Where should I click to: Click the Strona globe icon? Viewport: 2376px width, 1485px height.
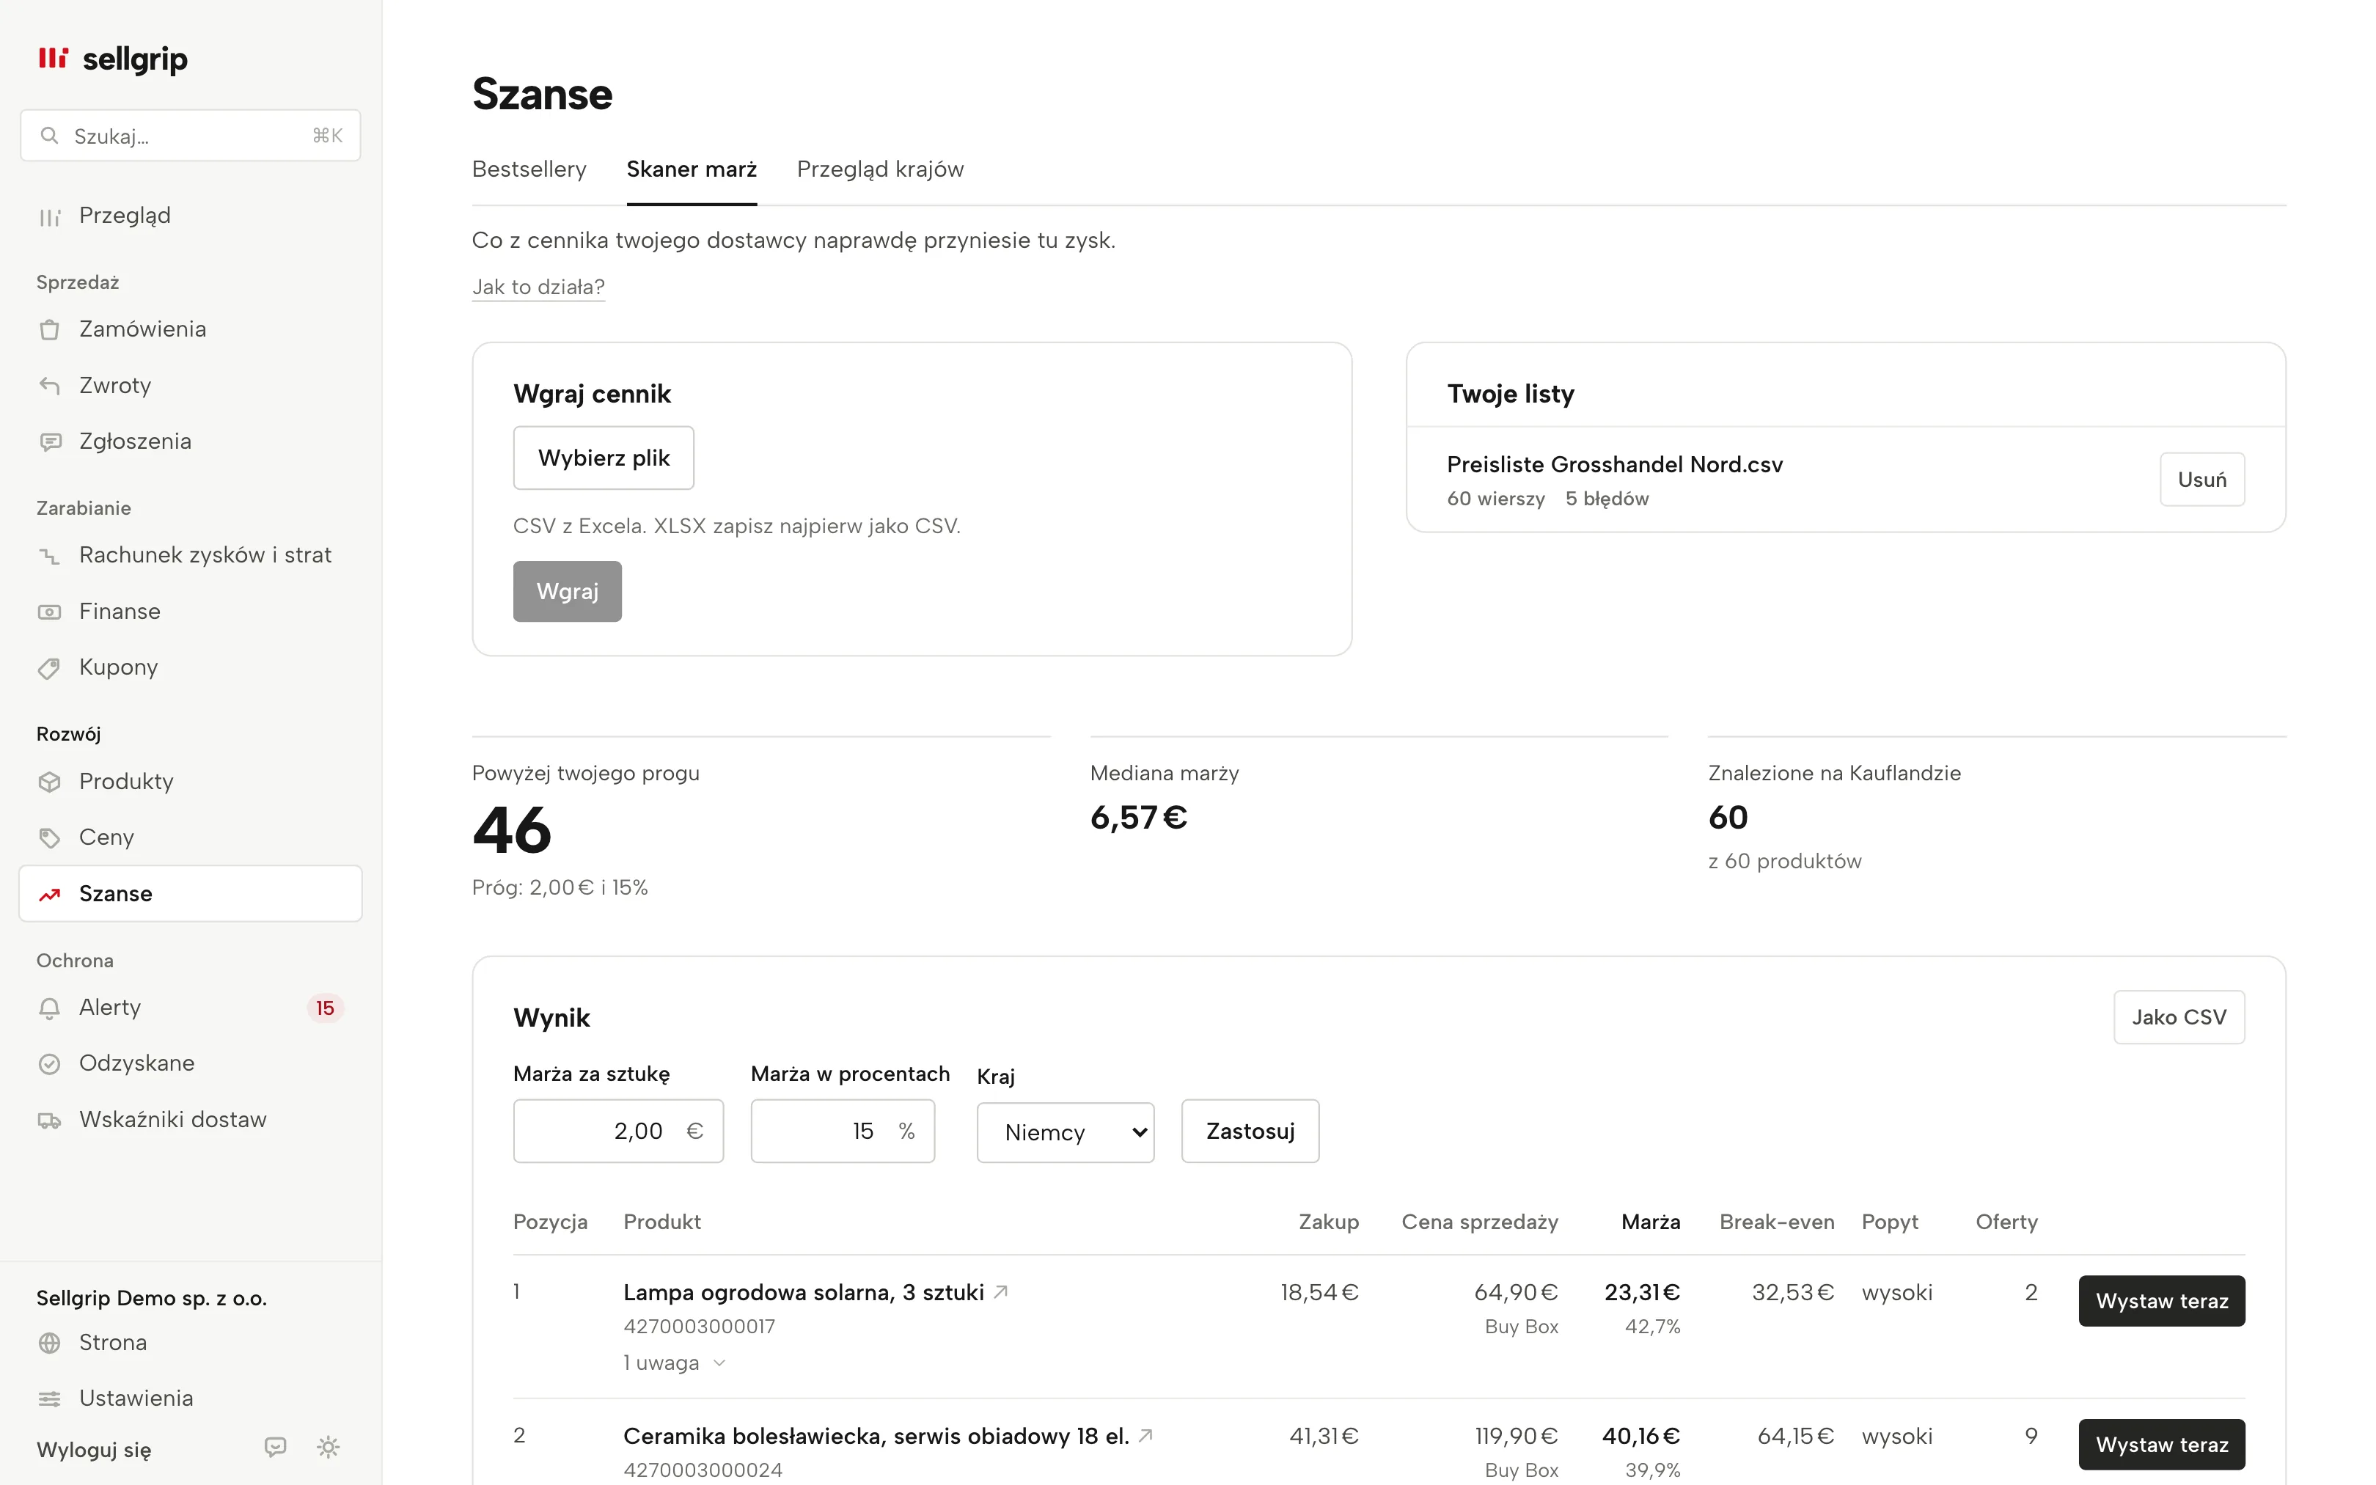pos(49,1343)
